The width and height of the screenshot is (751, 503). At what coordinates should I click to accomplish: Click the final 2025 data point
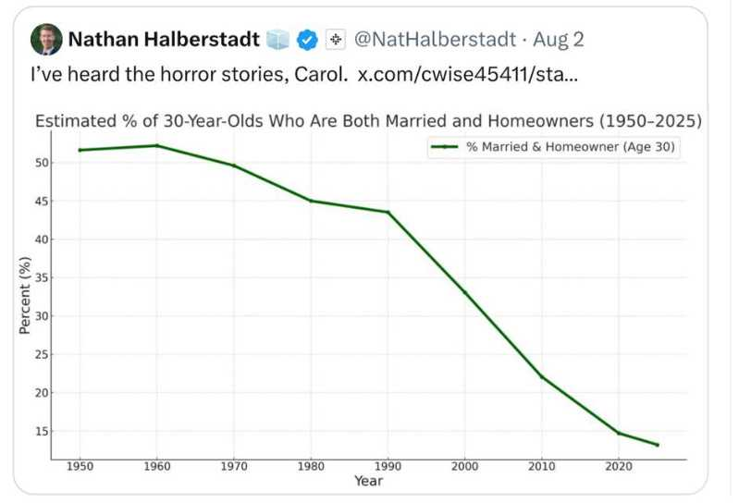coord(657,445)
